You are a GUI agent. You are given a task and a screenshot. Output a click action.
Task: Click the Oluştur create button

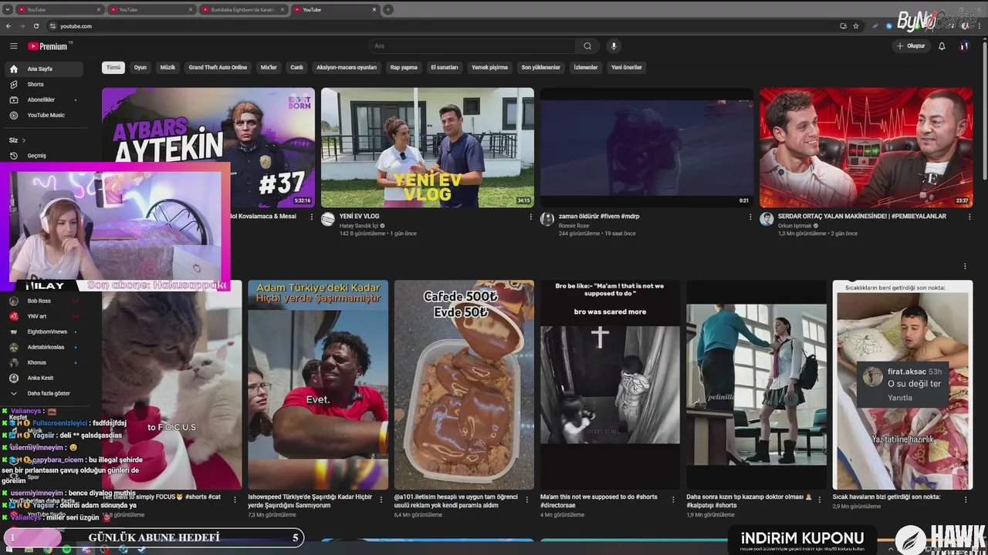coord(911,46)
